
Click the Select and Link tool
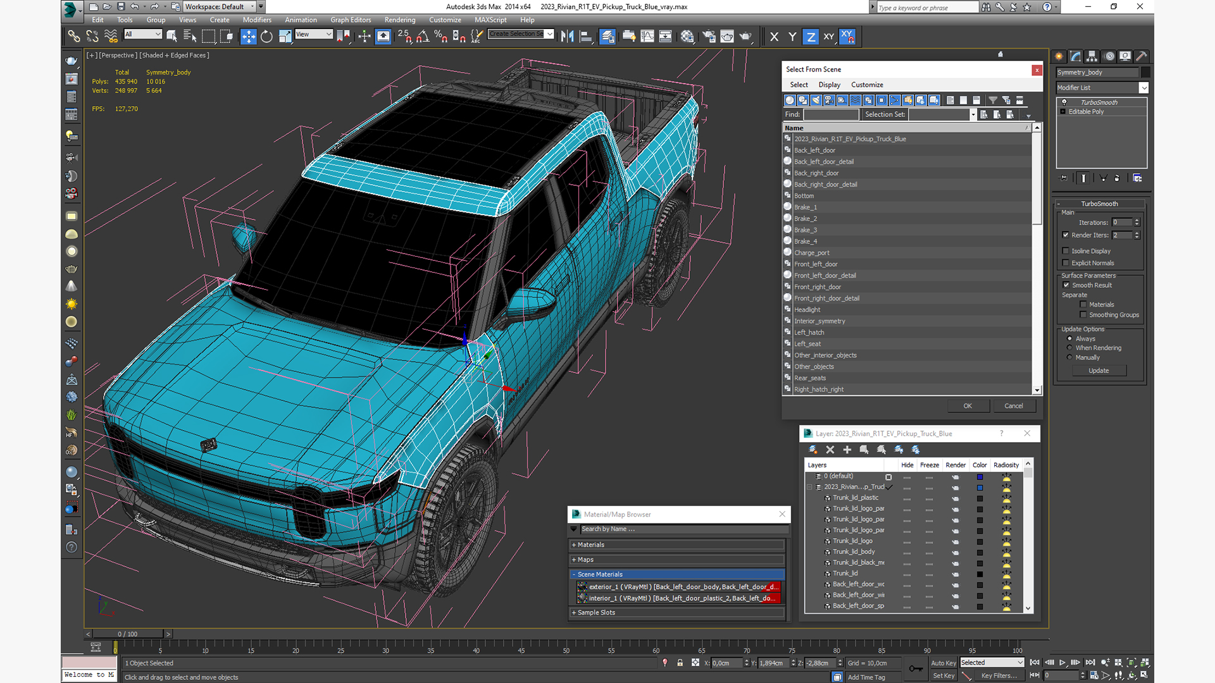tap(74, 37)
